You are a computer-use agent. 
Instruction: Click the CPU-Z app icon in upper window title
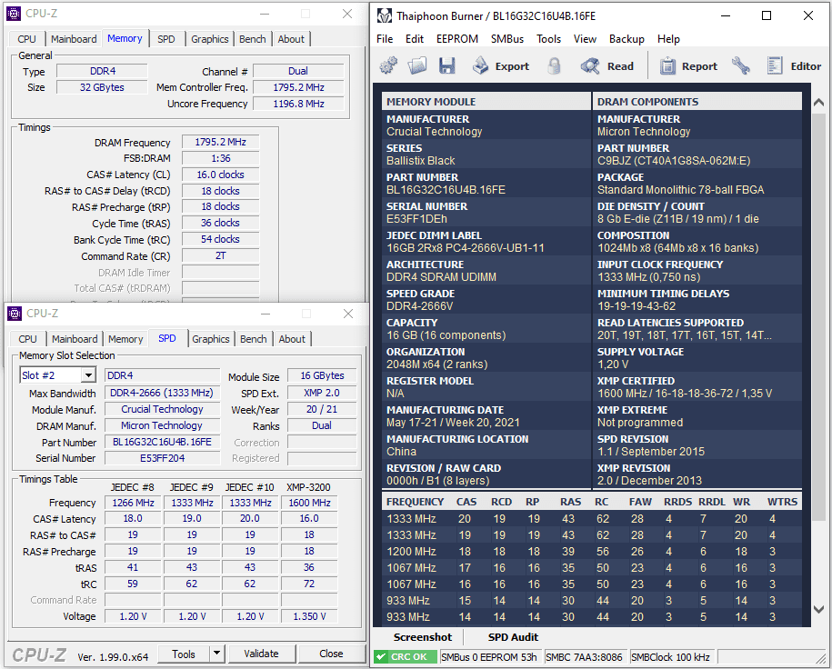14,14
